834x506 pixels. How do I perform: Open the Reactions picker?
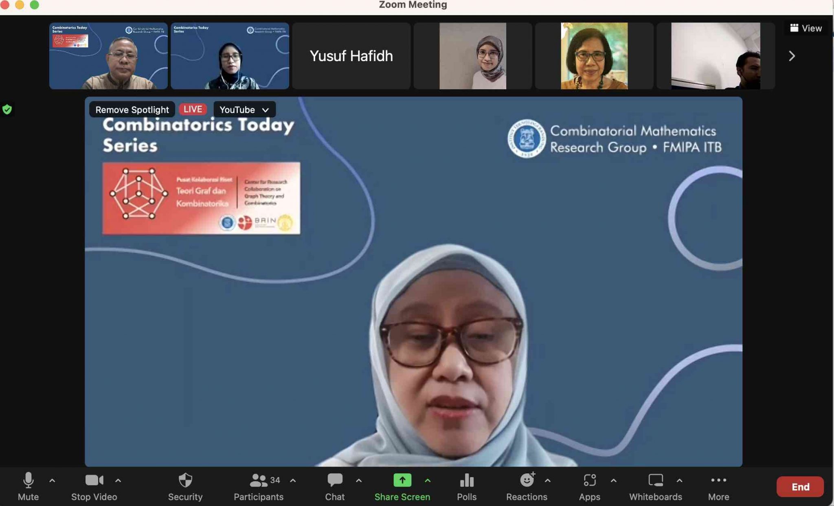click(527, 485)
